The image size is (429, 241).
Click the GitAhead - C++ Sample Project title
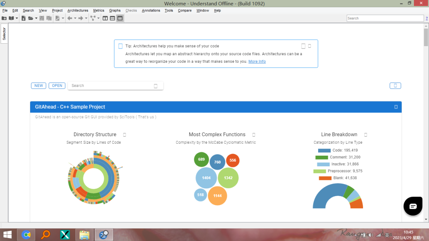click(70, 107)
